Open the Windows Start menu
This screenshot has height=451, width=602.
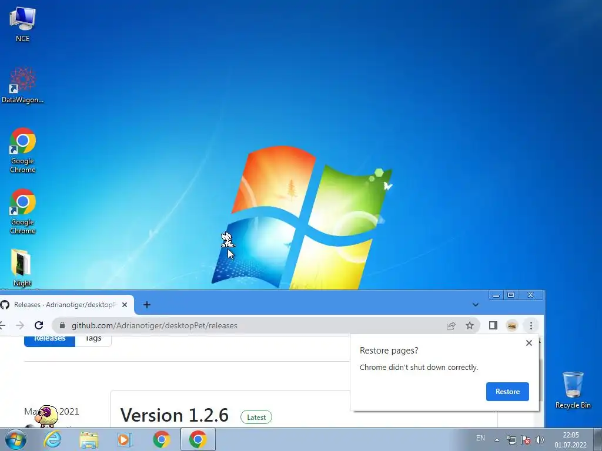point(15,439)
